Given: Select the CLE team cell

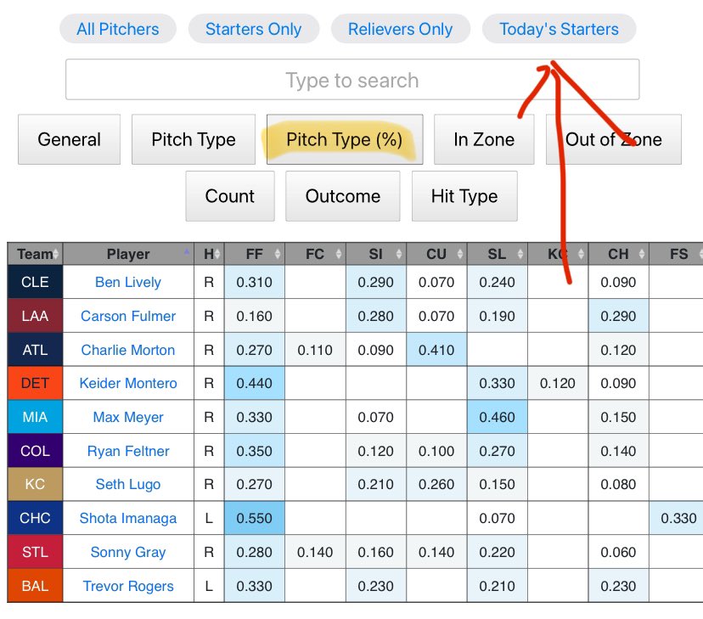Looking at the screenshot, I should pyautogui.click(x=35, y=282).
